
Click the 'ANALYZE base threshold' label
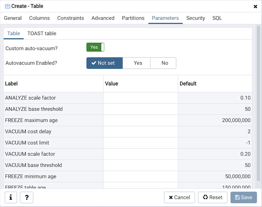pyautogui.click(x=34, y=109)
